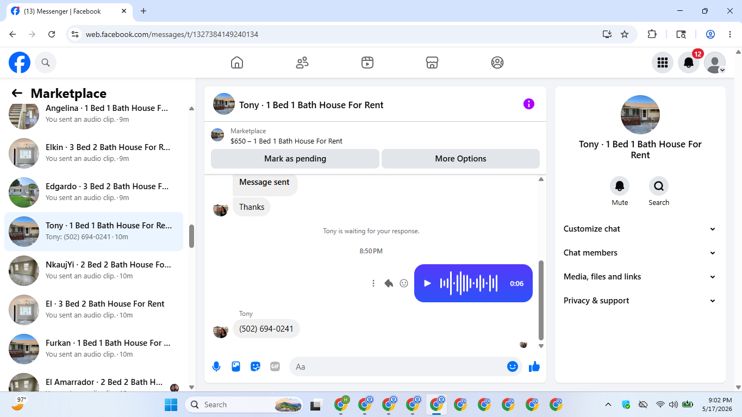
Task: Open the Chrome profile icon in toolbar
Action: click(710, 34)
